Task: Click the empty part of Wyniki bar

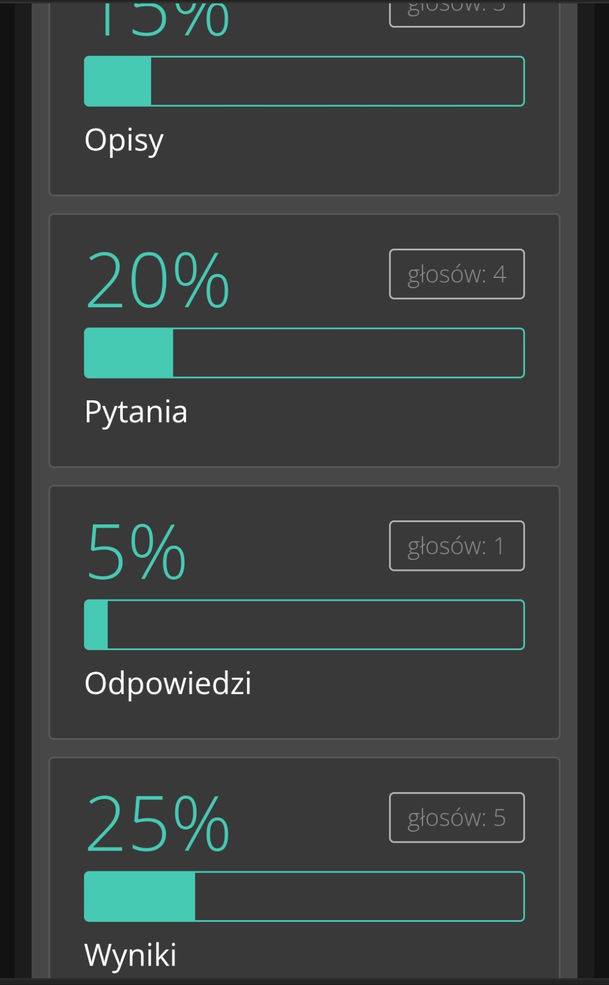Action: 359,897
